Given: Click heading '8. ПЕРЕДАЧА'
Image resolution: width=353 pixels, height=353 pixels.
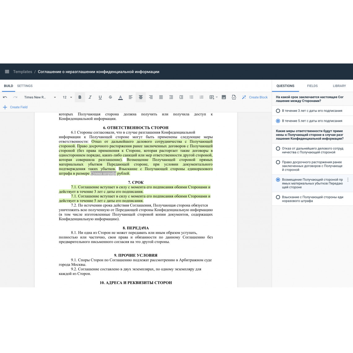Looking at the screenshot, I should (136, 228).
